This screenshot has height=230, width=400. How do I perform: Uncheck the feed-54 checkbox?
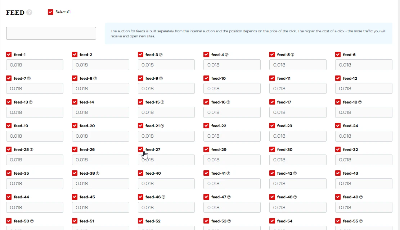pos(272,221)
